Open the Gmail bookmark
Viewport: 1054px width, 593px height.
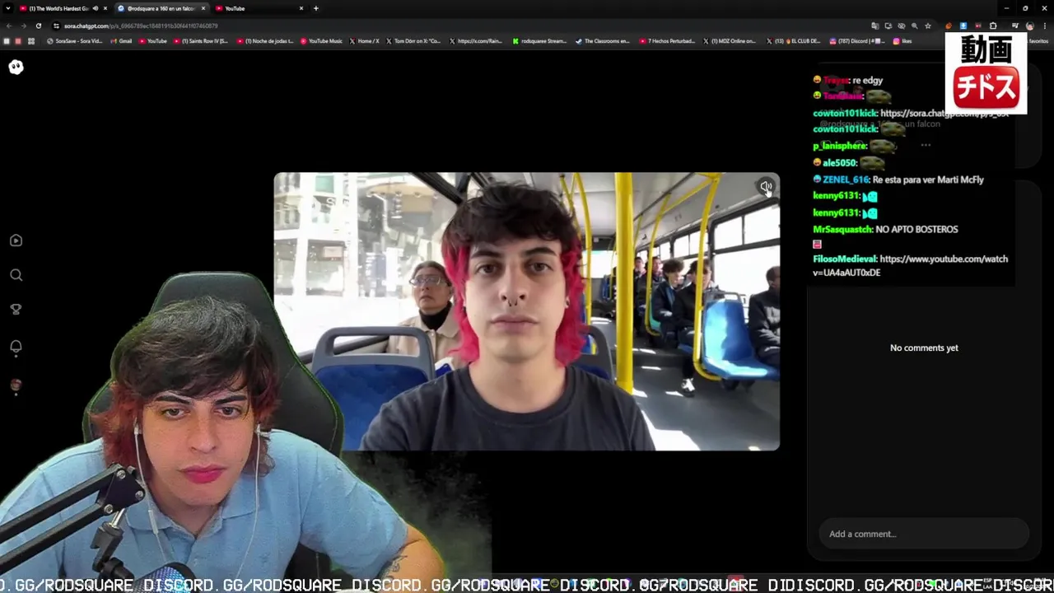point(121,41)
